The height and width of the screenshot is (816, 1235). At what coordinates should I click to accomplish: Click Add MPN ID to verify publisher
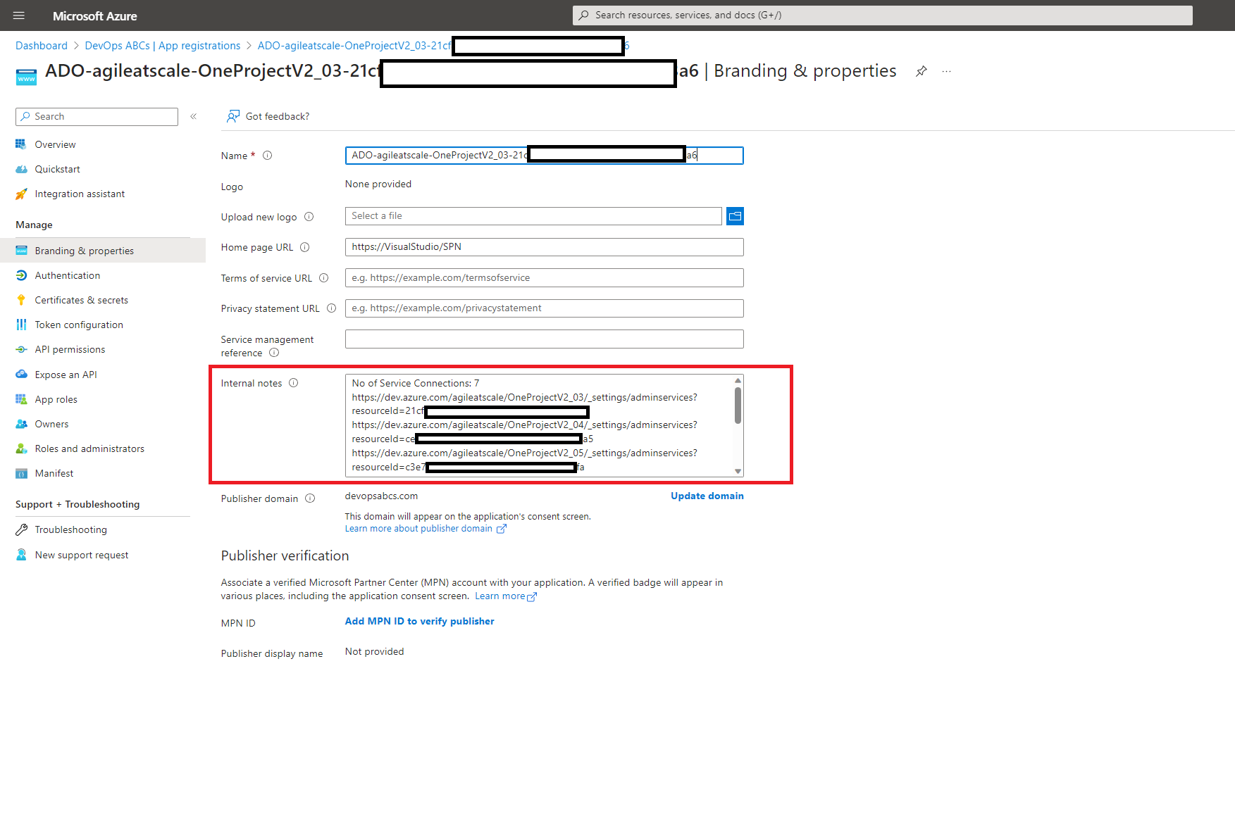coord(419,621)
